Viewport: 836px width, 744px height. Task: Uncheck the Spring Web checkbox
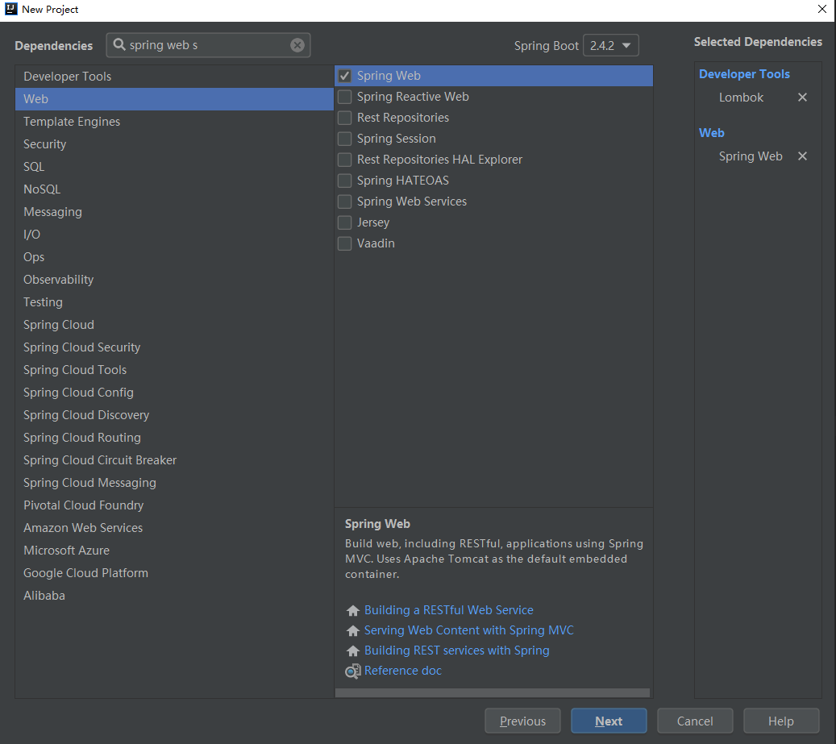click(345, 76)
